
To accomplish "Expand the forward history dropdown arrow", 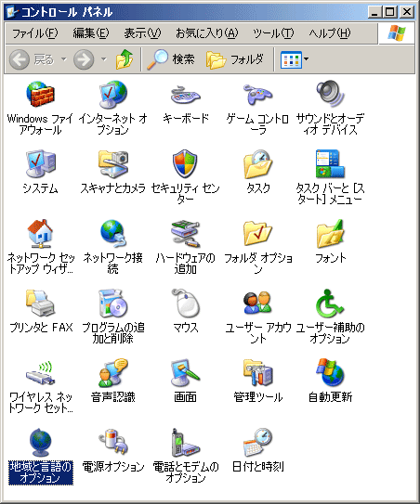I will click(x=104, y=59).
